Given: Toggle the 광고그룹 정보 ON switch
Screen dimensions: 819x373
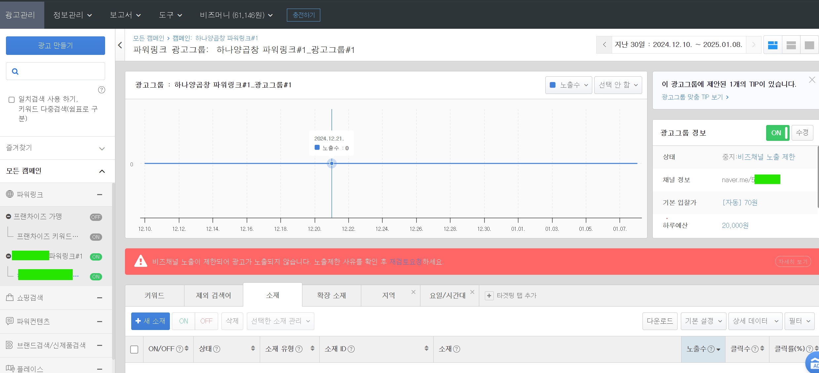Looking at the screenshot, I should pyautogui.click(x=777, y=133).
